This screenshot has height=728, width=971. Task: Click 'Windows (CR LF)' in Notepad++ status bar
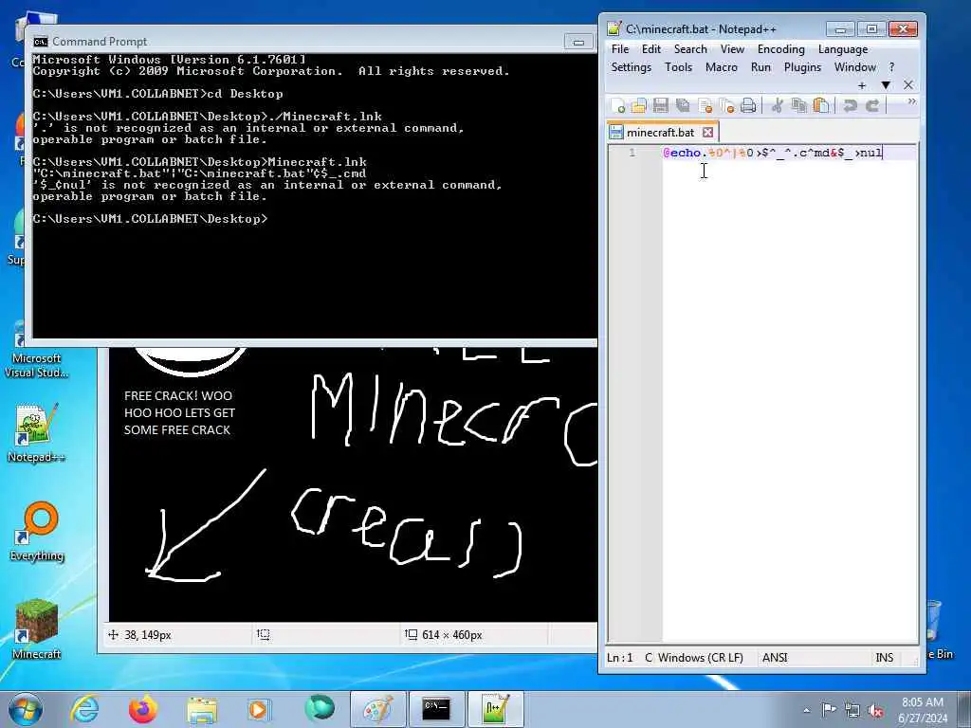click(701, 658)
